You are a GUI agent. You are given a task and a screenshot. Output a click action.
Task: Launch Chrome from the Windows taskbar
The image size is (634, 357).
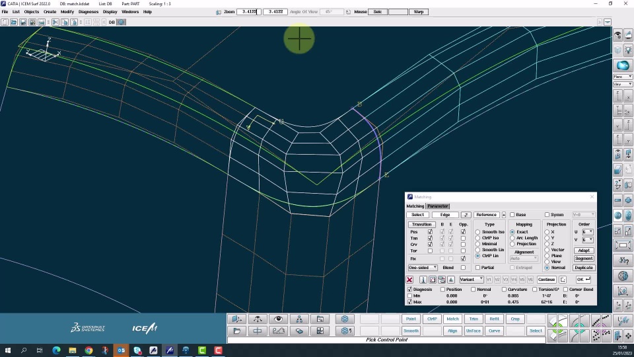pyautogui.click(x=88, y=350)
